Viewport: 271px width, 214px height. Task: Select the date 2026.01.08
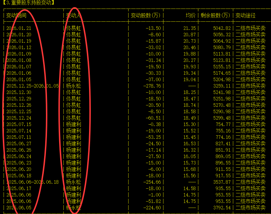19,60
